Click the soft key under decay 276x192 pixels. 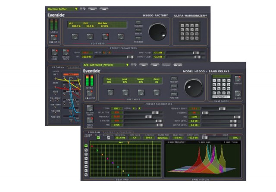tap(156, 92)
